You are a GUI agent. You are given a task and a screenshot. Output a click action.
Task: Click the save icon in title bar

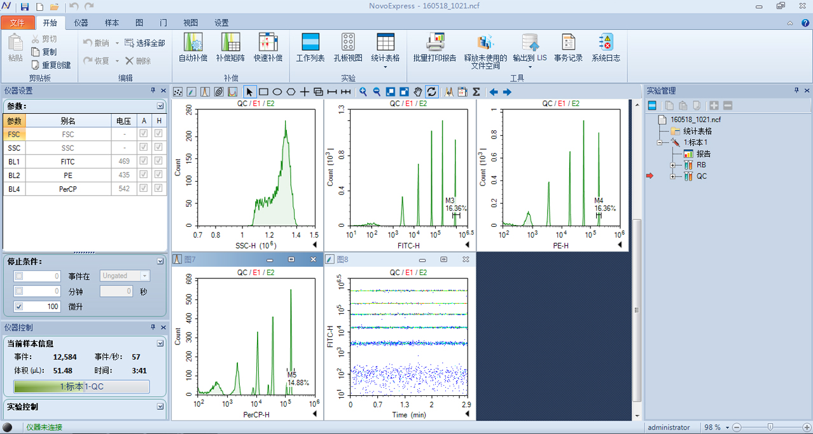click(x=25, y=6)
